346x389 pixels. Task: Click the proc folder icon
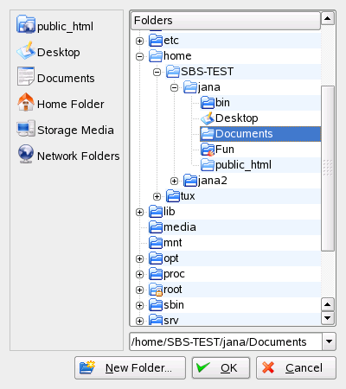[x=156, y=274]
